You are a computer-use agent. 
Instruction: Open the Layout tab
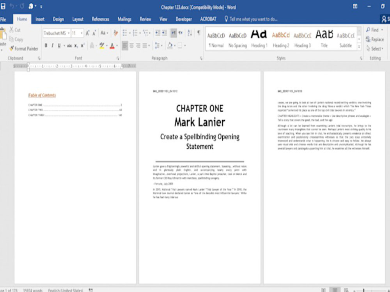point(78,19)
